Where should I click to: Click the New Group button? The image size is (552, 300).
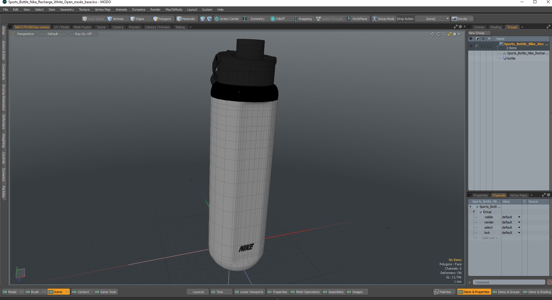pos(479,33)
